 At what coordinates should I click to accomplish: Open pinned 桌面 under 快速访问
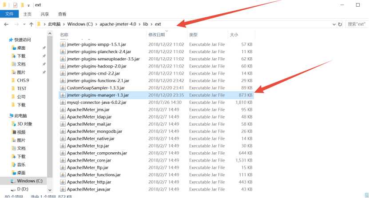click(x=21, y=48)
